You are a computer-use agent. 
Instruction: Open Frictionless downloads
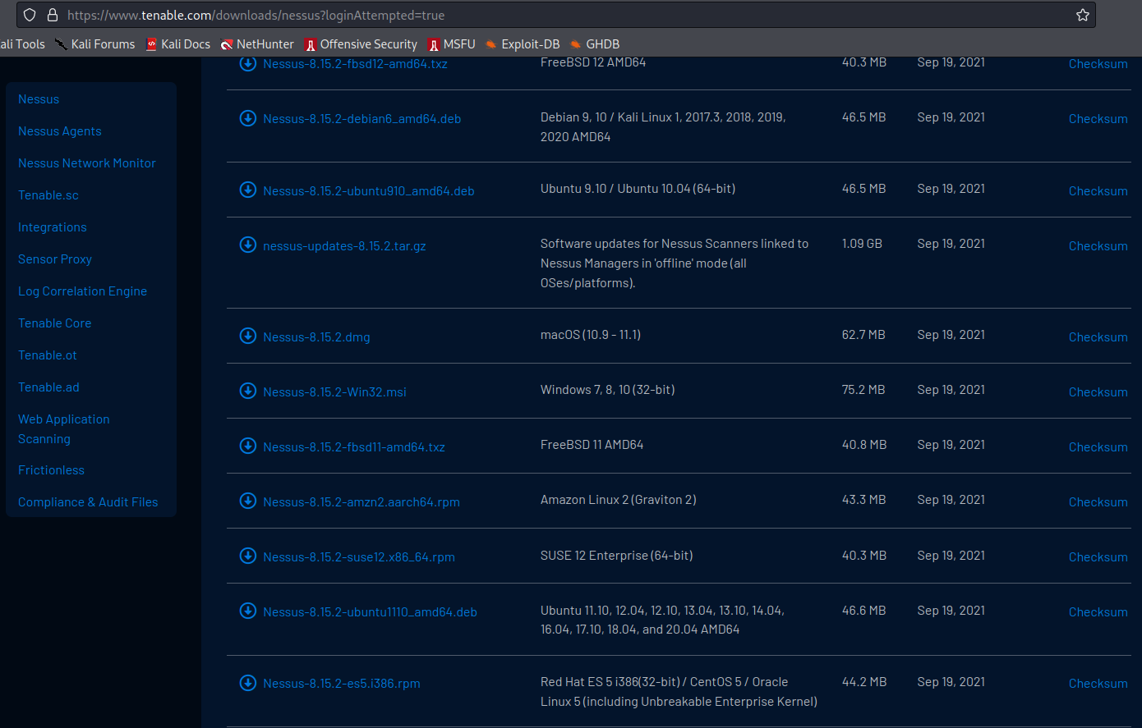pyautogui.click(x=52, y=470)
